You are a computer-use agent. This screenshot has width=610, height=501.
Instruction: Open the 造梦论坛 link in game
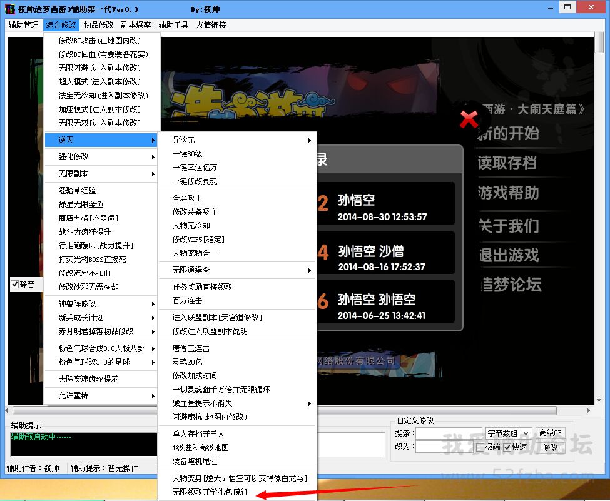pyautogui.click(x=512, y=285)
